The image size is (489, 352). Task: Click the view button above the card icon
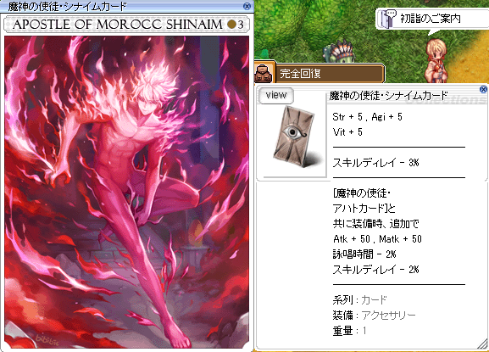point(276,95)
